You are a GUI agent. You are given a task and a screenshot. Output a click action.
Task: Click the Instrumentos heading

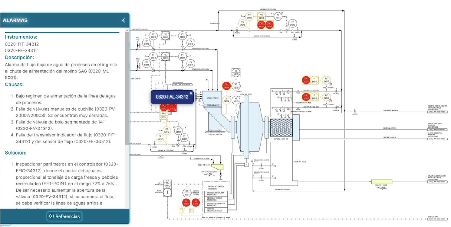[21, 37]
